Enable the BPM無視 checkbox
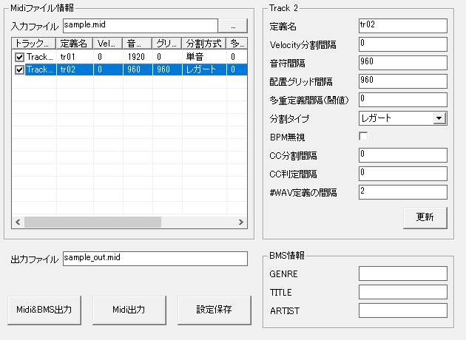The height and width of the screenshot is (340, 466). coord(363,136)
